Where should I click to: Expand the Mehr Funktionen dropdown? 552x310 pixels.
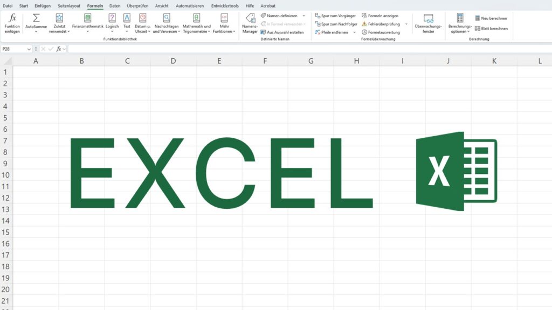click(x=226, y=24)
